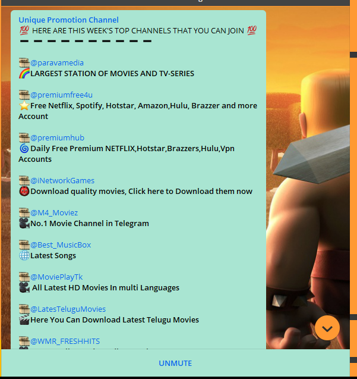Click clapperboard emoji before Here You Can Download
357x379 pixels.
coord(24,320)
